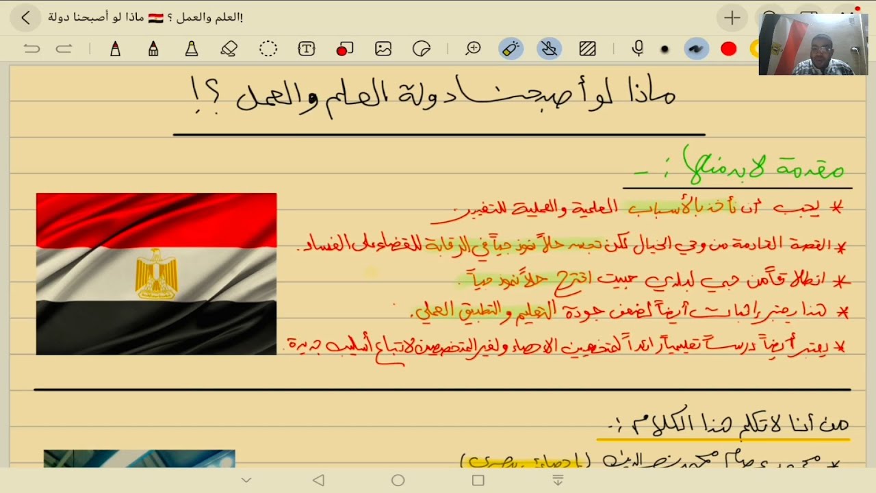The width and height of the screenshot is (876, 493).
Task: Select the lasso selection tool
Action: pos(268,49)
